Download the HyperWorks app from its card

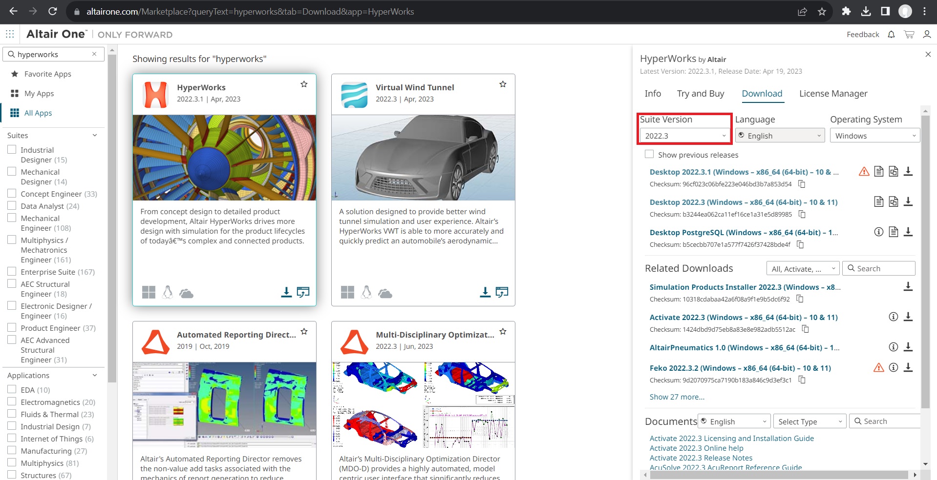tap(286, 292)
